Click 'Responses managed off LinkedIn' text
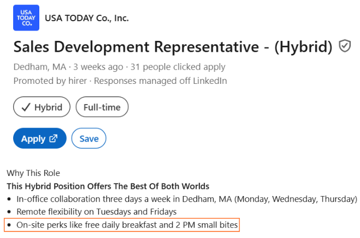This screenshot has width=360, height=238. [161, 81]
